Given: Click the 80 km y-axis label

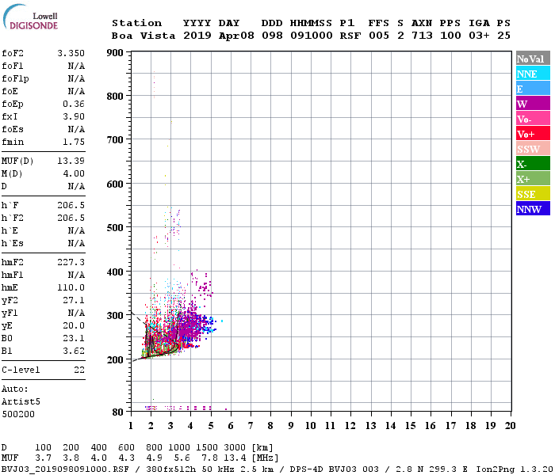Looking at the screenshot, I should [118, 412].
